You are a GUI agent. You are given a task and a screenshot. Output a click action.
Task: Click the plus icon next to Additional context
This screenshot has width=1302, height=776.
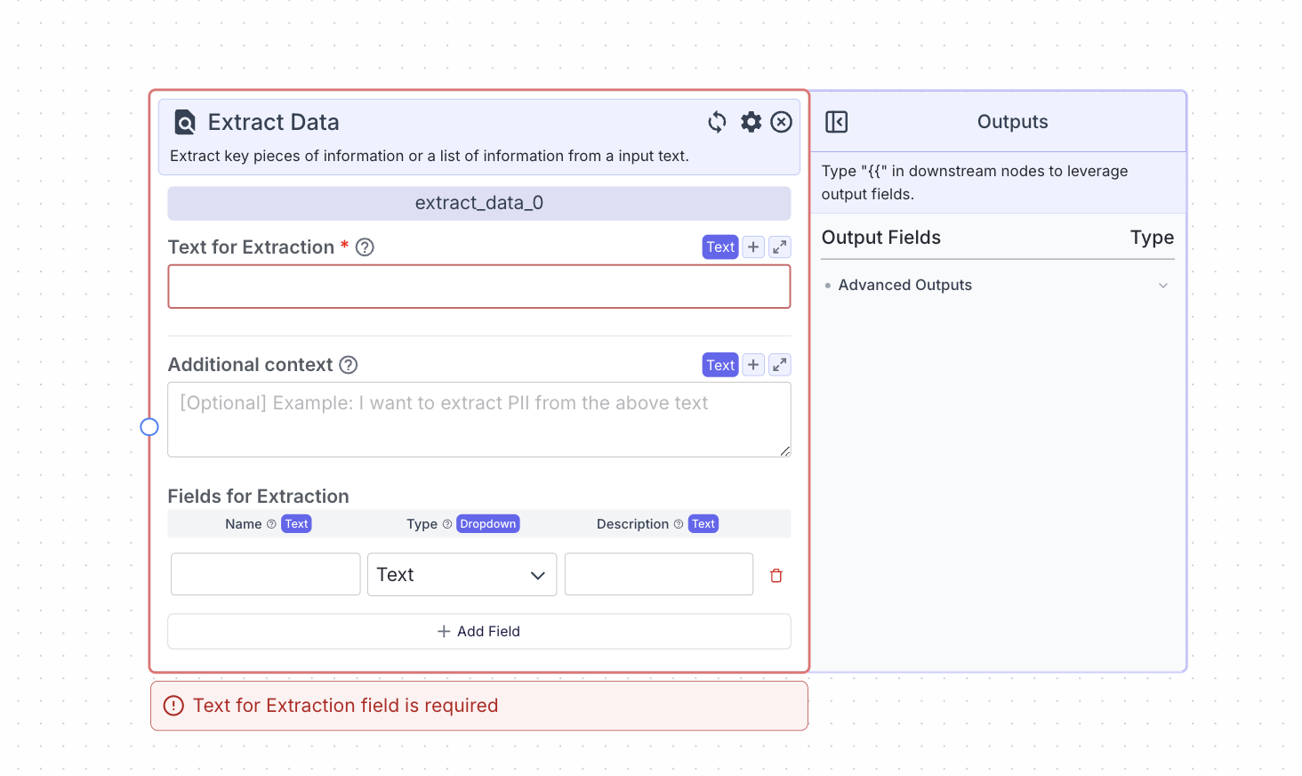click(x=752, y=364)
